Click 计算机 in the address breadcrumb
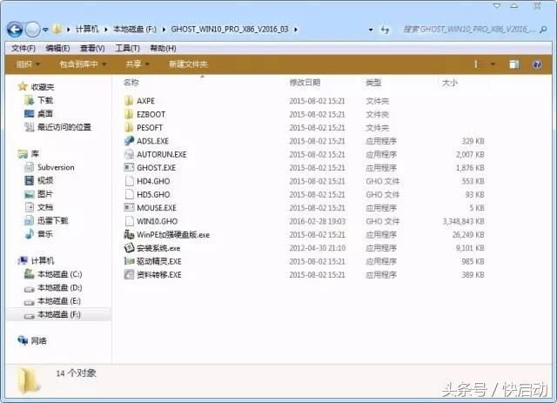Viewport: 557px width, 403px height. pyautogui.click(x=87, y=29)
